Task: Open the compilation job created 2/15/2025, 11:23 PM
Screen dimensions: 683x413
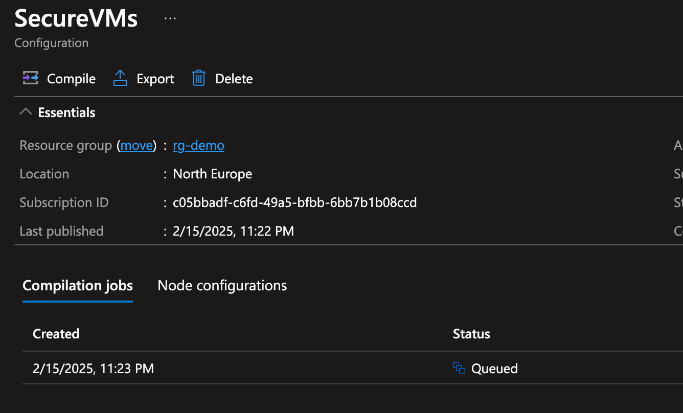Action: pos(94,368)
